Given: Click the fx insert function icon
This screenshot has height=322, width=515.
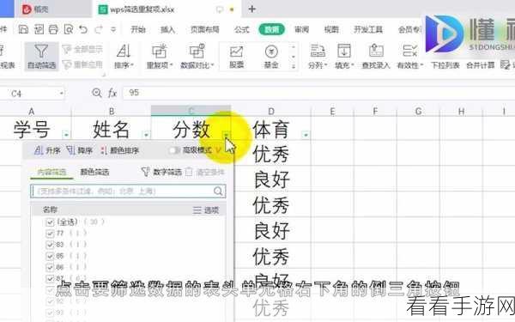Looking at the screenshot, I should [x=112, y=94].
